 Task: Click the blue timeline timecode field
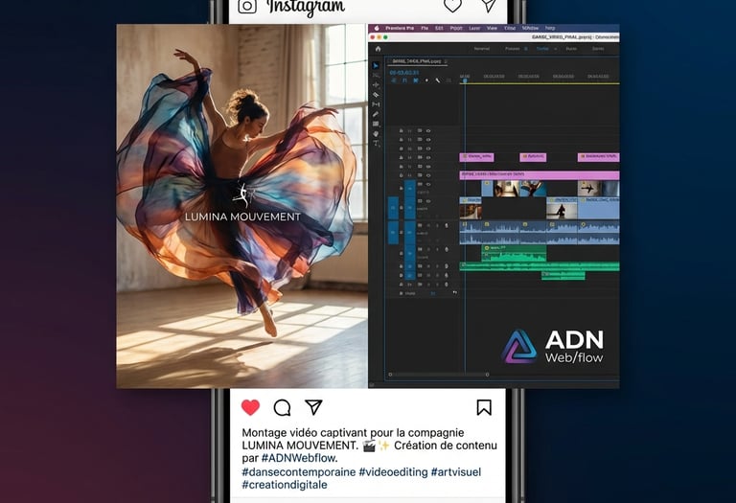[404, 73]
